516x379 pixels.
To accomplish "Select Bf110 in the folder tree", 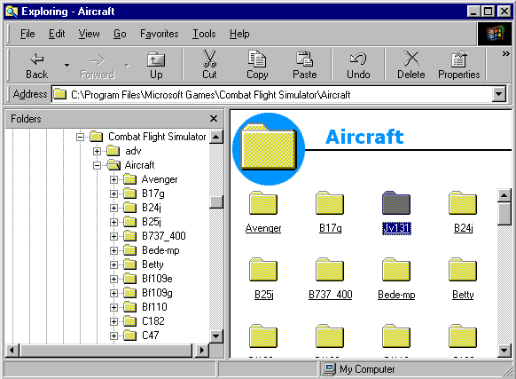I will point(154,307).
